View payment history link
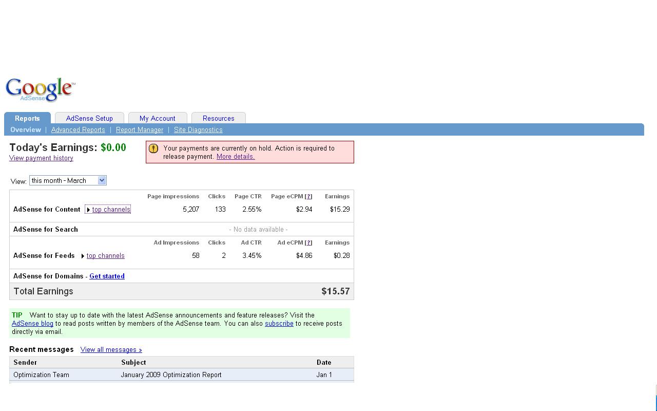Screen dimensions: 657x411 [x=41, y=158]
